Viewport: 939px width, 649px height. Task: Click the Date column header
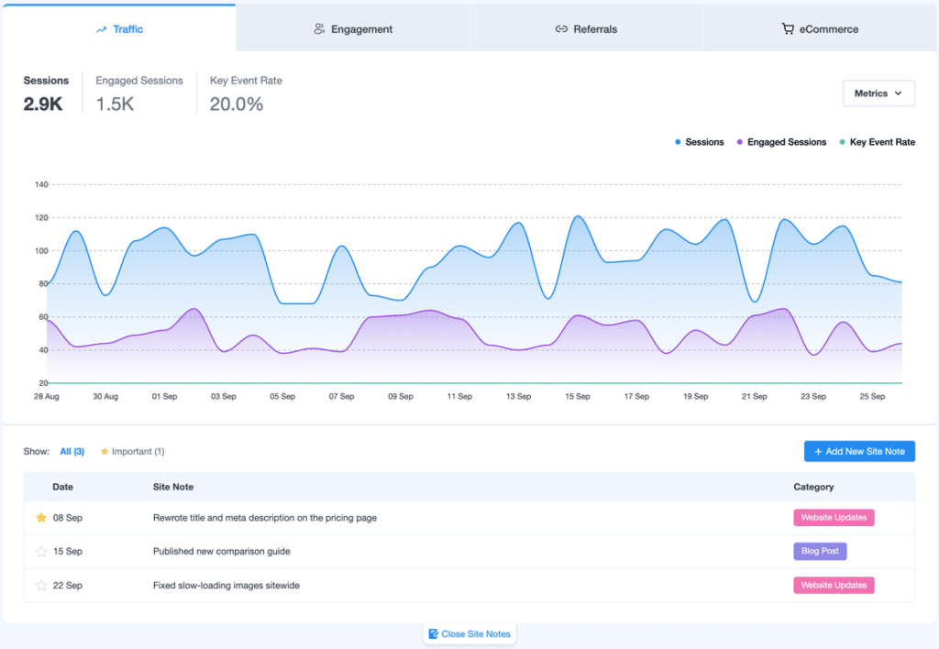tap(63, 487)
